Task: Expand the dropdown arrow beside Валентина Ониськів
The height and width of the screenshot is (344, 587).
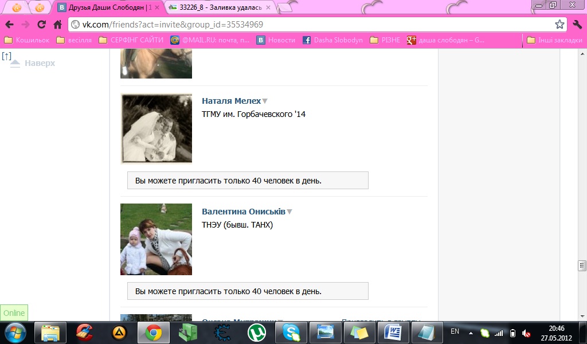Action: tap(289, 212)
